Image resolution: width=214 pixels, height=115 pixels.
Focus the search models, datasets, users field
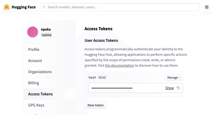click(120, 7)
